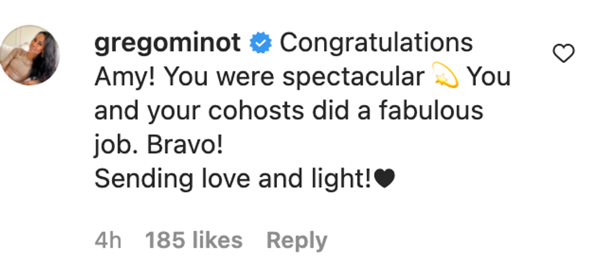Click the 4h timestamp

click(x=108, y=241)
